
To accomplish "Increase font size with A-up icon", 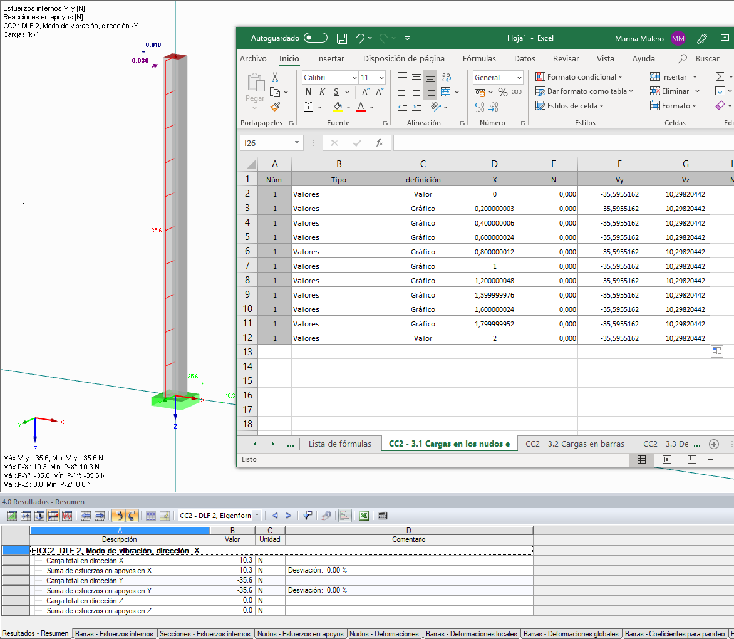I will (x=366, y=91).
